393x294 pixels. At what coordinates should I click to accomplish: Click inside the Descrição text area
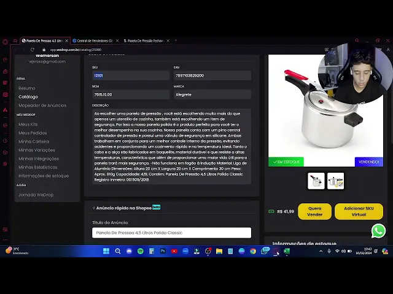coord(171,146)
